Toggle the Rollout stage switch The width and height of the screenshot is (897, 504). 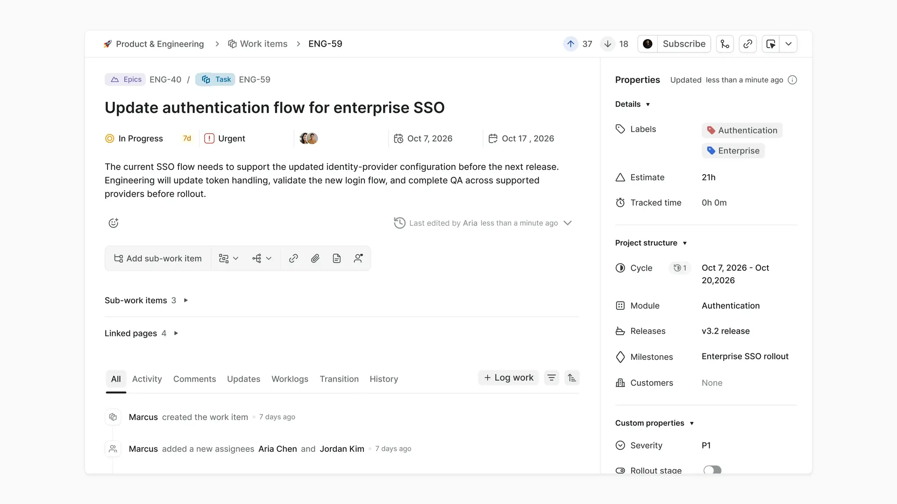(x=712, y=470)
